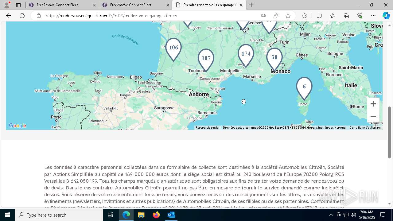Click the Rome label on the map
Viewport: 393px width, 221px height.
tap(358, 107)
